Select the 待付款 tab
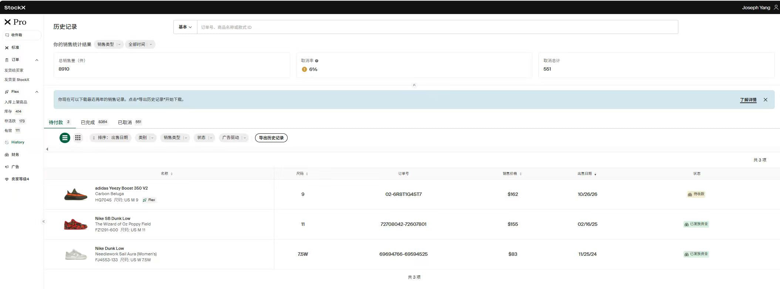Image resolution: width=780 pixels, height=289 pixels. tap(59, 122)
